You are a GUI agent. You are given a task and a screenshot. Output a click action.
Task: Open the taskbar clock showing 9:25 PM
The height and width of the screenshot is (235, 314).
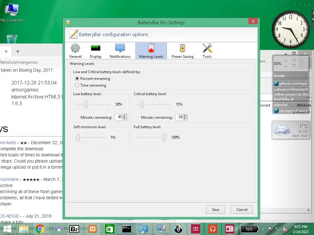(301, 229)
